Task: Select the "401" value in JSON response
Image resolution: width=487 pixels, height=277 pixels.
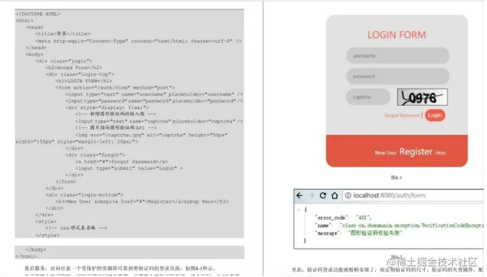Action: click(x=363, y=218)
